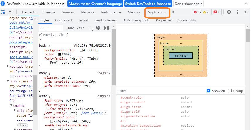The image size is (251, 130).
Task: Click the flex badge in DOM tree
Action: point(23,125)
